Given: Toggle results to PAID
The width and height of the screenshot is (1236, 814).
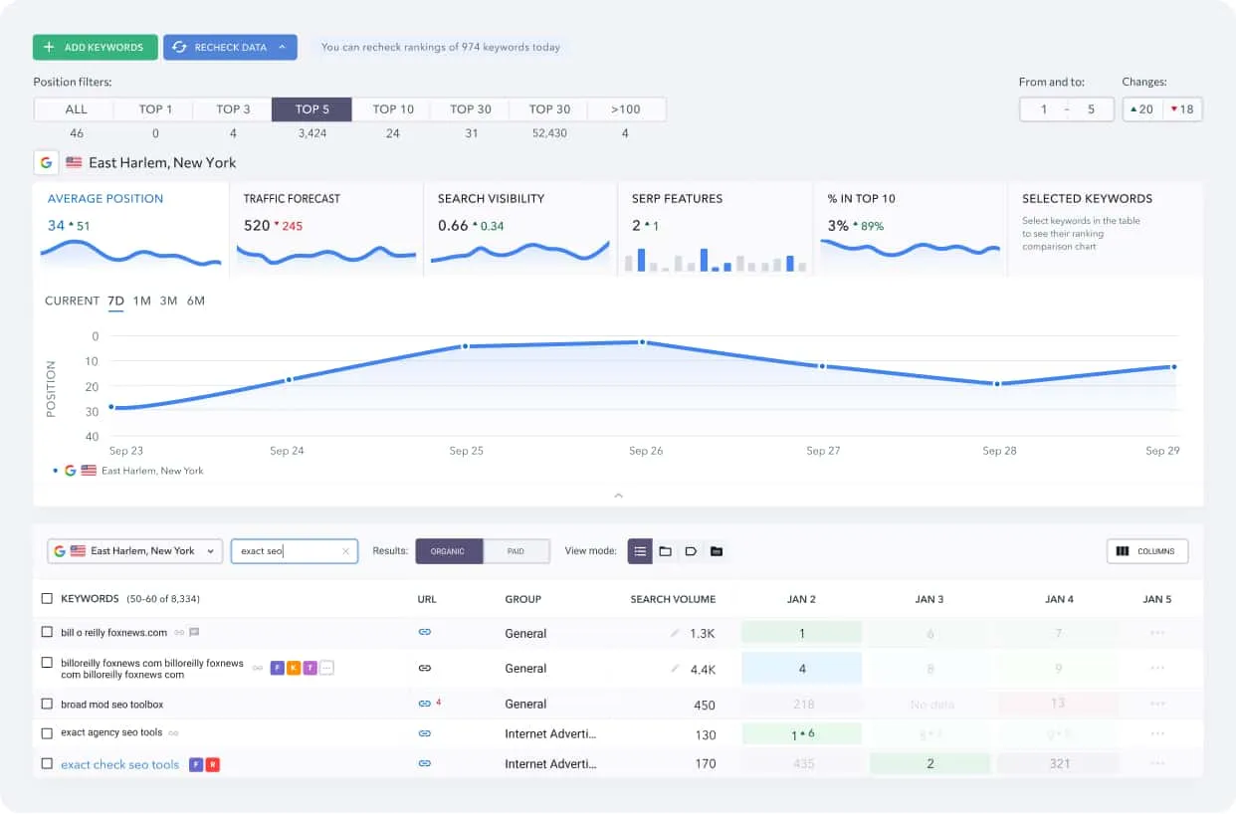Looking at the screenshot, I should tap(515, 551).
